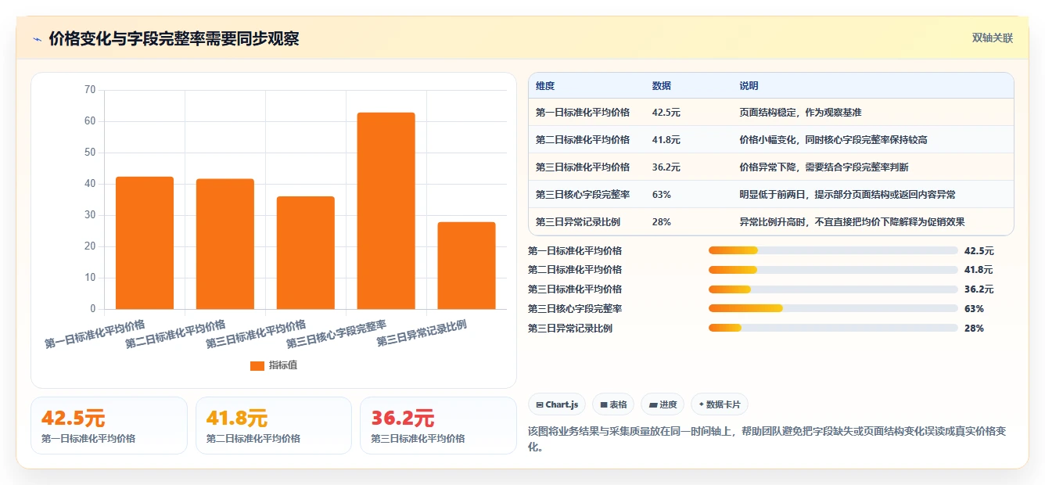Screen dimensions: 1045x485
Task: Click table row name 第三日异常记录比例
Action: [578, 222]
